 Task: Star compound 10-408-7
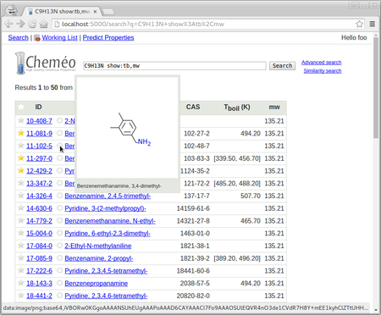(x=20, y=121)
